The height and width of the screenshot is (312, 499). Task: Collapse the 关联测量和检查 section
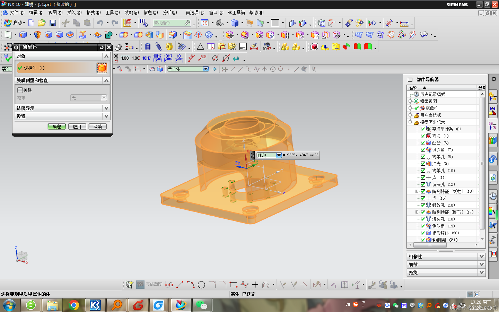pyautogui.click(x=106, y=80)
